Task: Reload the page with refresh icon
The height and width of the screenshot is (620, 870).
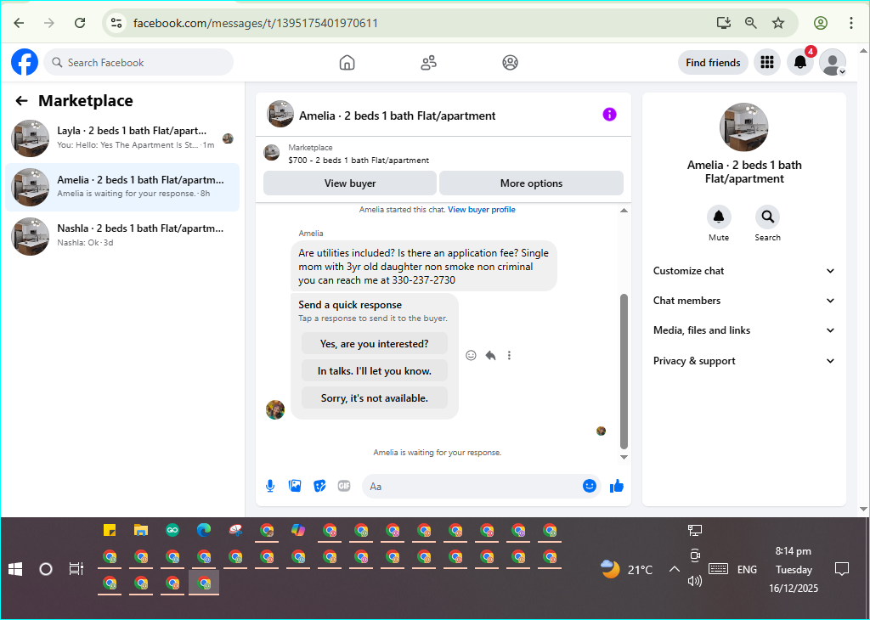Action: point(80,23)
